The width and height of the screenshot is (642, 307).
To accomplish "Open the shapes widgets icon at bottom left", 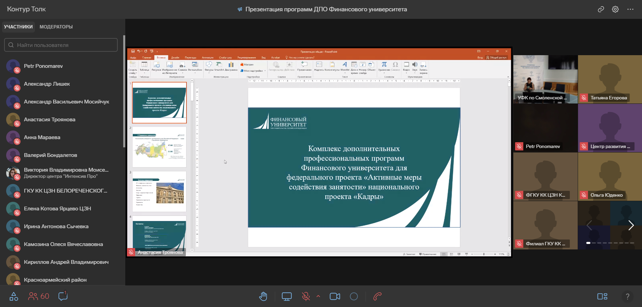I will (x=14, y=296).
